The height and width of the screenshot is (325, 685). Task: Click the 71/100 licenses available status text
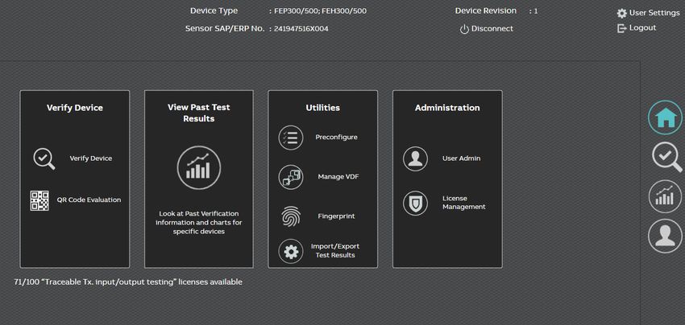128,282
